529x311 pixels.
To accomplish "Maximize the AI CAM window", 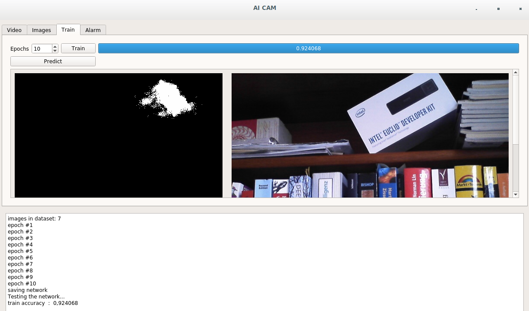I will (498, 9).
